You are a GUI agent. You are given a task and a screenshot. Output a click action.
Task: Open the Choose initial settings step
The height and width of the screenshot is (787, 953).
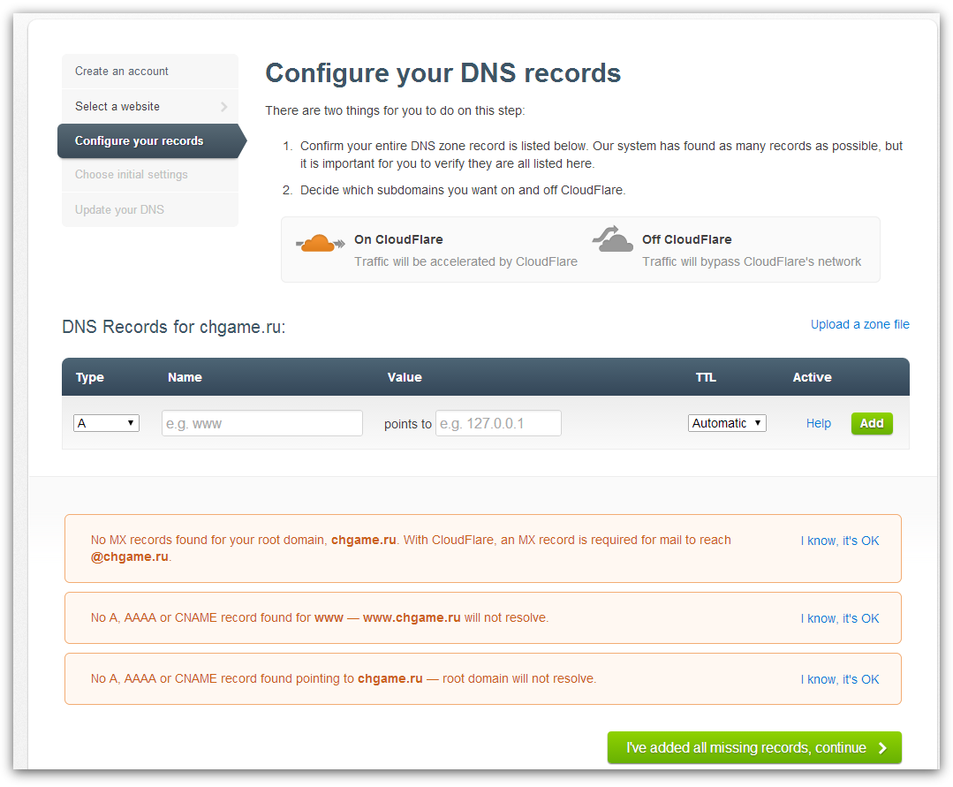coord(150,175)
